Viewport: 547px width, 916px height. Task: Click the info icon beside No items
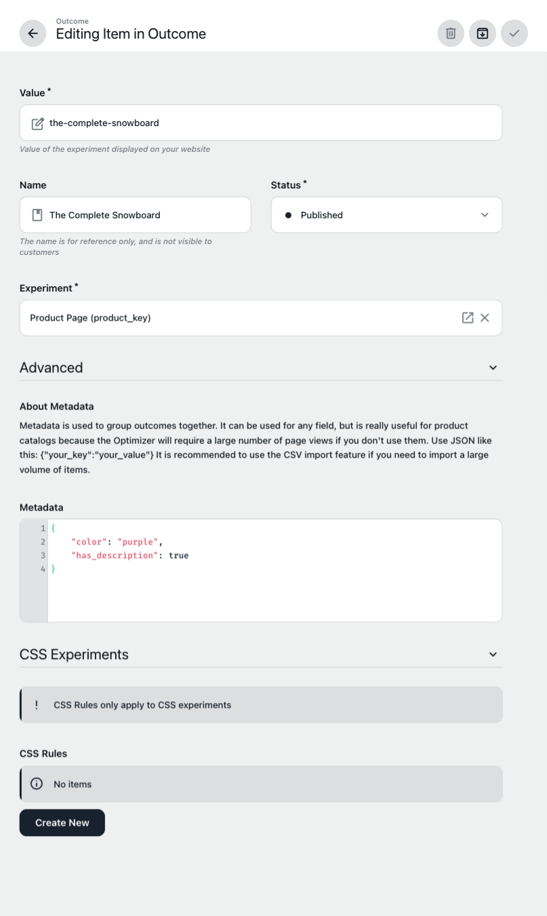[x=37, y=784]
